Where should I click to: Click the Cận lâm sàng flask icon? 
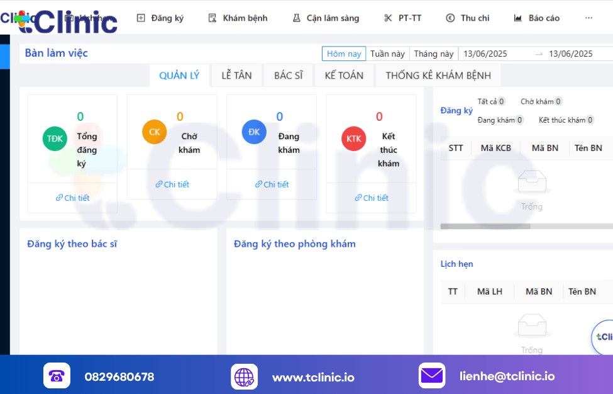tap(297, 18)
